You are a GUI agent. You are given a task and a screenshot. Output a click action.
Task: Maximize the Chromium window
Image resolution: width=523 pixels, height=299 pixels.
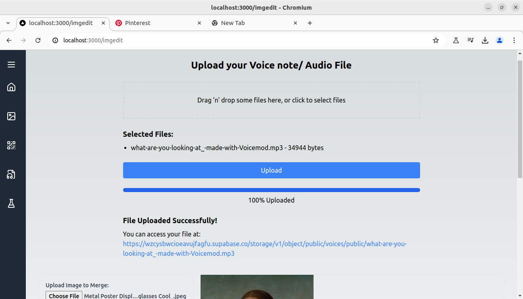click(502, 7)
